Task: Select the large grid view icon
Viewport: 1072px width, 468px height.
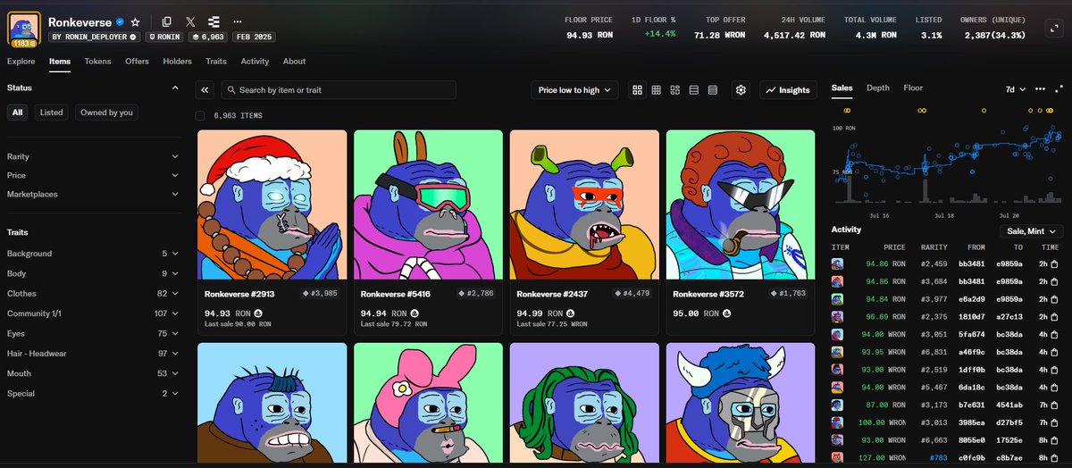Action: click(637, 90)
